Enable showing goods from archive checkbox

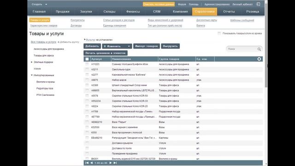219,33
